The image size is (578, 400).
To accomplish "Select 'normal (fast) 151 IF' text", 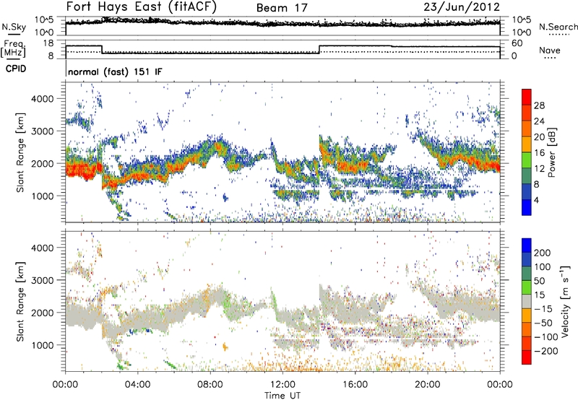I will pyautogui.click(x=115, y=71).
